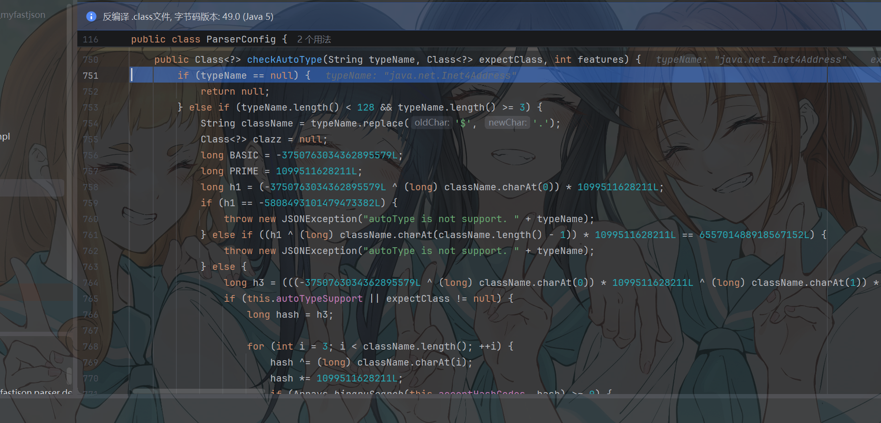Click PRIME constant name on line 757
Image resolution: width=881 pixels, height=423 pixels.
coord(244,171)
